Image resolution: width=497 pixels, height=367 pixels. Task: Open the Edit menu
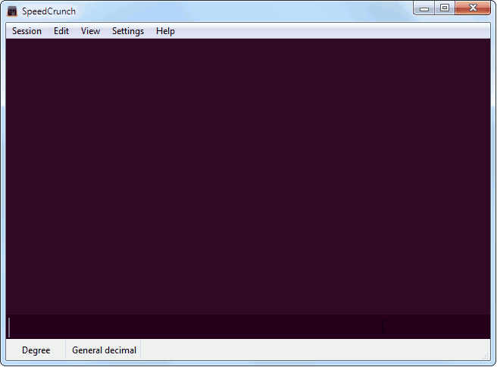[x=61, y=31]
